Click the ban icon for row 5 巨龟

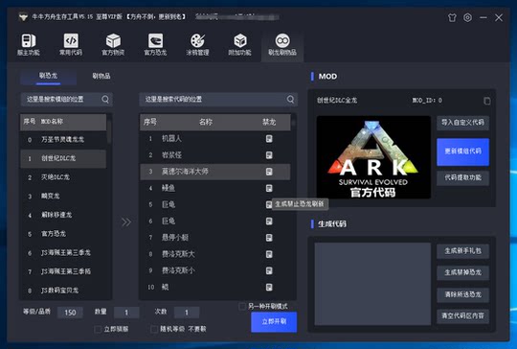point(269,205)
